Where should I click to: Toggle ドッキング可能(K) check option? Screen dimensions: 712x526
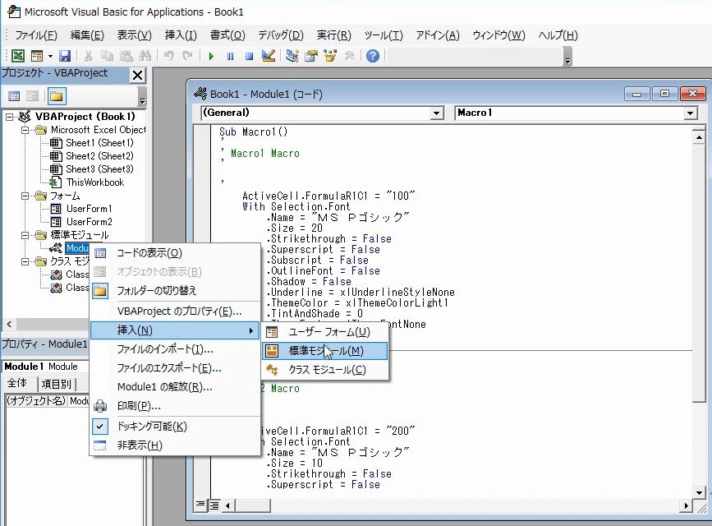[x=152, y=427]
